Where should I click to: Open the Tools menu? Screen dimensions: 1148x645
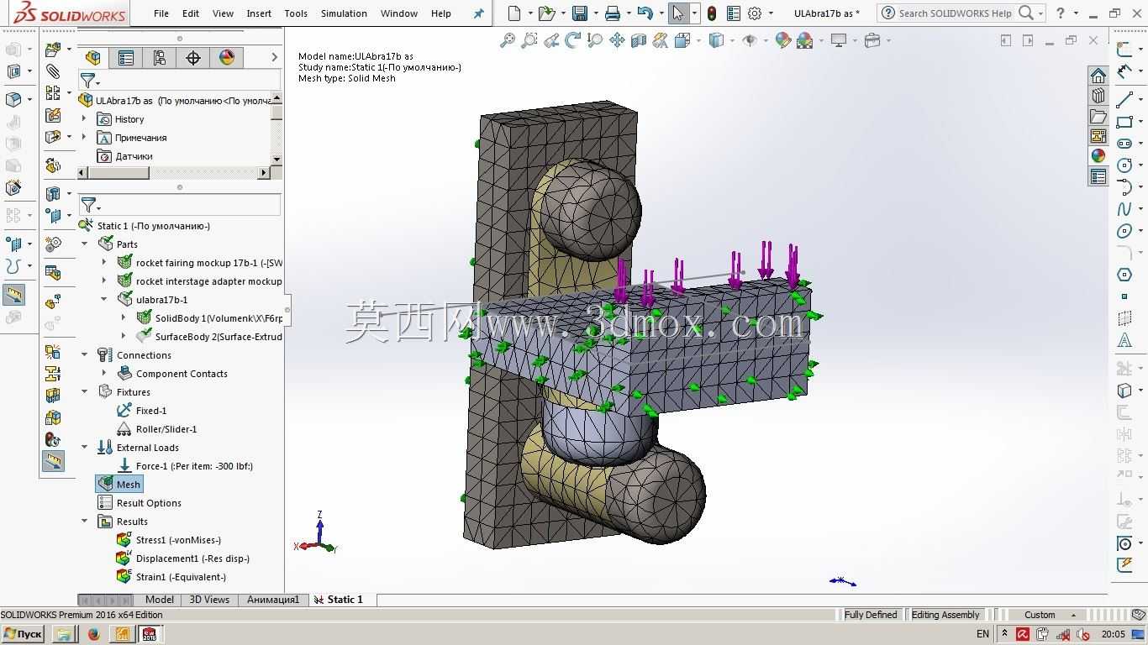(296, 13)
